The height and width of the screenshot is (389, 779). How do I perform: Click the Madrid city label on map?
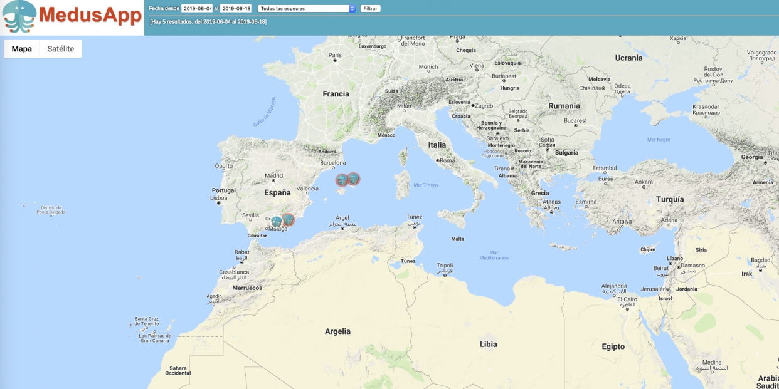coord(273,176)
